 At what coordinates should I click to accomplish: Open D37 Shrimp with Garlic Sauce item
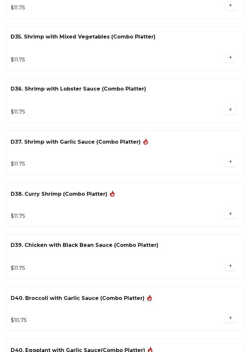(76, 142)
